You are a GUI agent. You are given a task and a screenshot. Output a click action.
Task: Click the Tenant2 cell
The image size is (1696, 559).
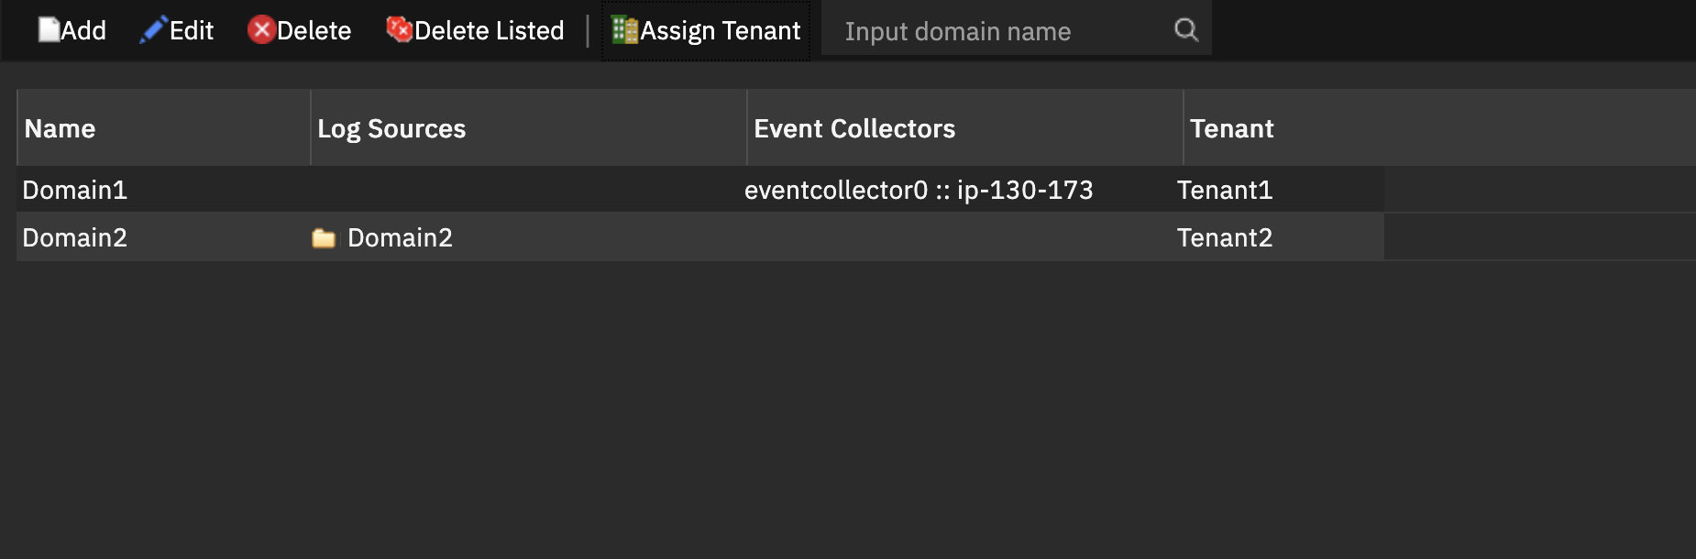tap(1225, 237)
